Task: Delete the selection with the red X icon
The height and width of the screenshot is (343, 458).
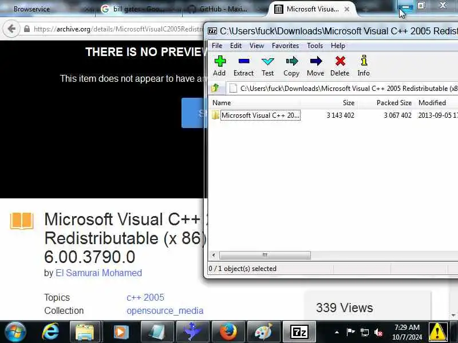Action: [x=339, y=66]
